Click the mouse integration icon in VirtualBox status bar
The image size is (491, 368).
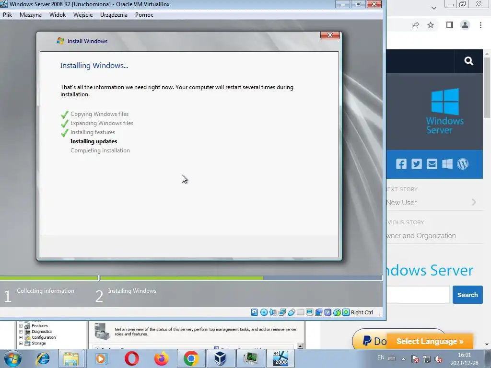337,312
